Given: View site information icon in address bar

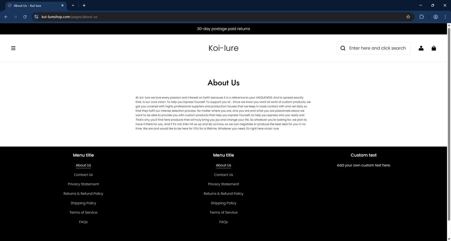Looking at the screenshot, I should [x=36, y=17].
